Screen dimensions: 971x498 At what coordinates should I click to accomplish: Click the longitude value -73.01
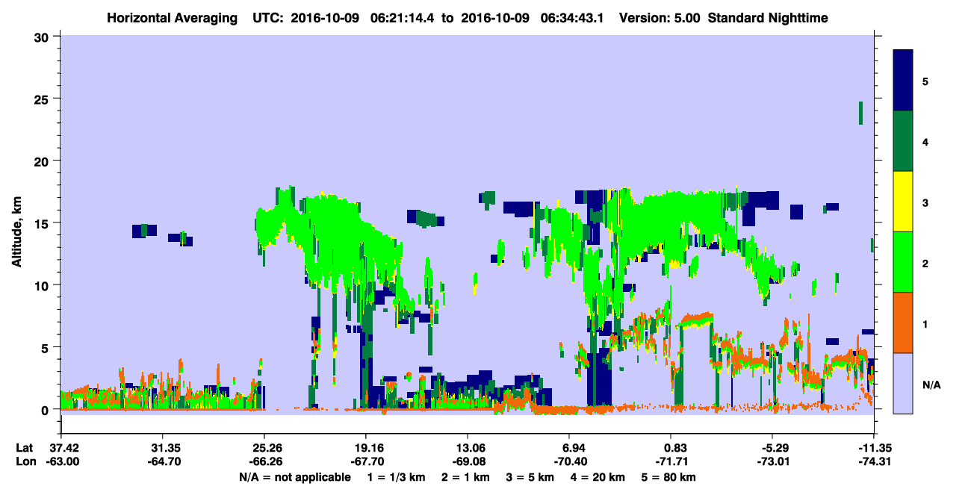point(772,461)
